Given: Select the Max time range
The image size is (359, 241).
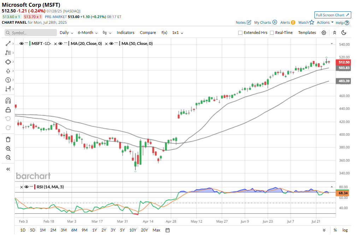Looking at the screenshot, I should [x=157, y=230].
